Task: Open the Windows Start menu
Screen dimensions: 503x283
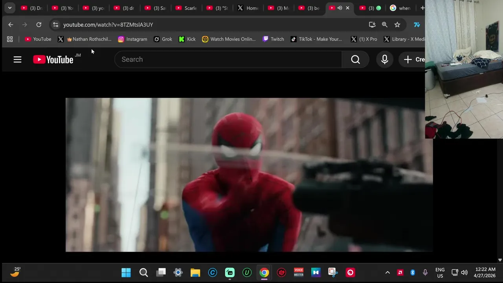Action: click(x=126, y=272)
